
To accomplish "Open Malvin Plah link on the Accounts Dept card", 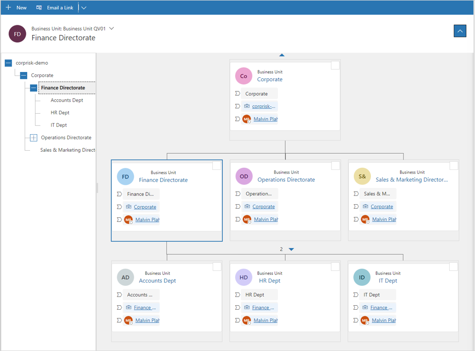I will tap(147, 320).
